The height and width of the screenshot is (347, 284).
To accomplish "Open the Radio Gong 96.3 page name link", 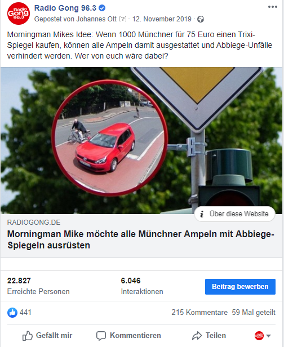I will click(x=65, y=8).
